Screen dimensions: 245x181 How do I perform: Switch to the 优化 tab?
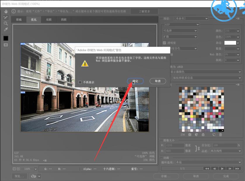coord(34,20)
